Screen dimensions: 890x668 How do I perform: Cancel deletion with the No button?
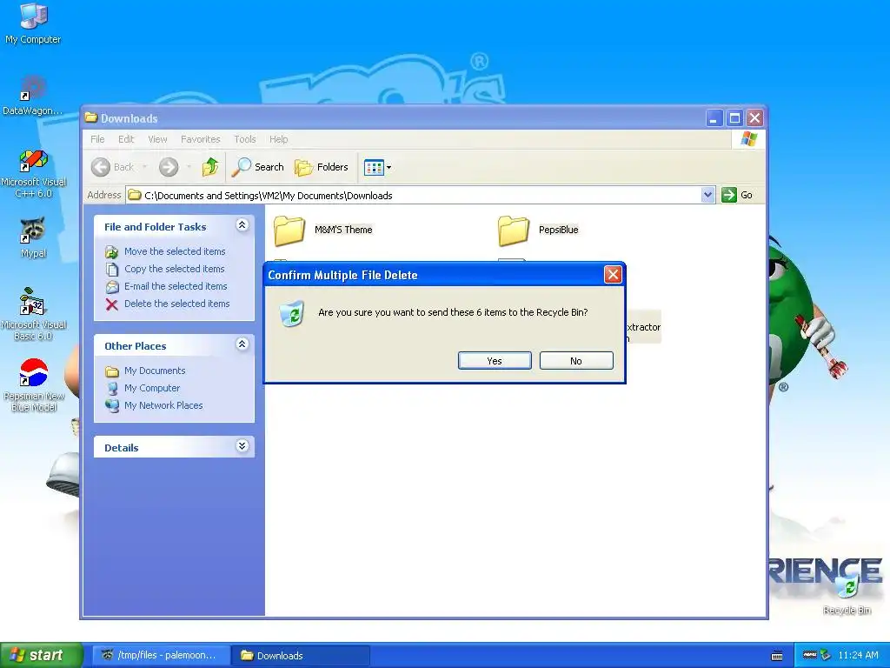click(x=576, y=361)
